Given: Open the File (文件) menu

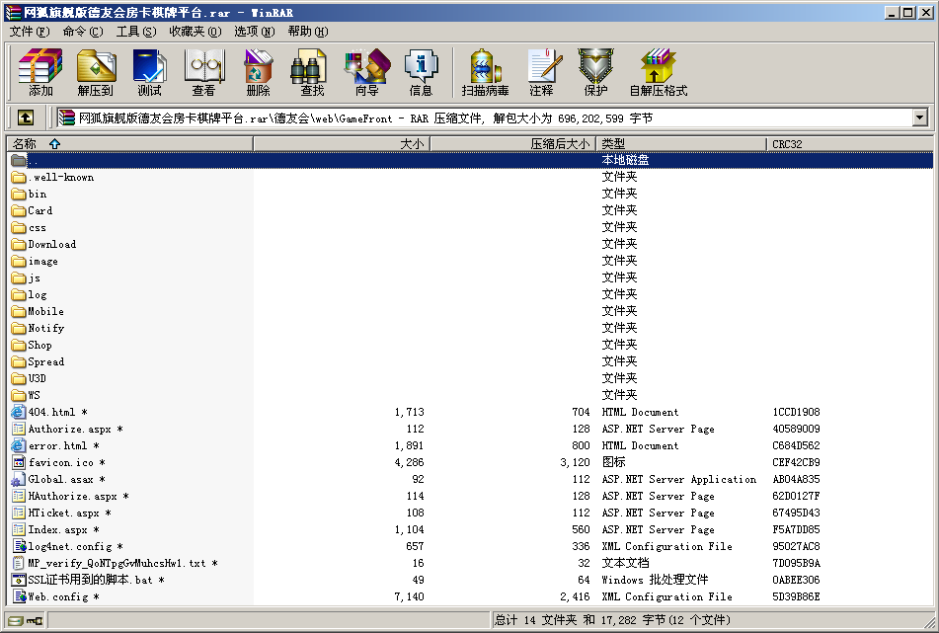Looking at the screenshot, I should [30, 32].
